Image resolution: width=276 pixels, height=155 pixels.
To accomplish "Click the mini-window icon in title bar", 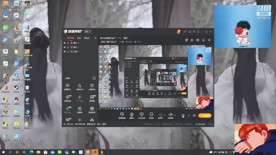I will pos(190,32).
